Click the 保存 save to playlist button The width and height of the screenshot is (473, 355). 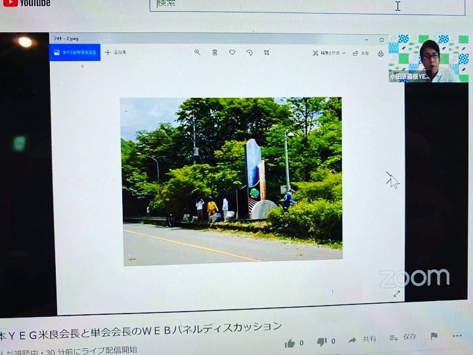pyautogui.click(x=402, y=337)
